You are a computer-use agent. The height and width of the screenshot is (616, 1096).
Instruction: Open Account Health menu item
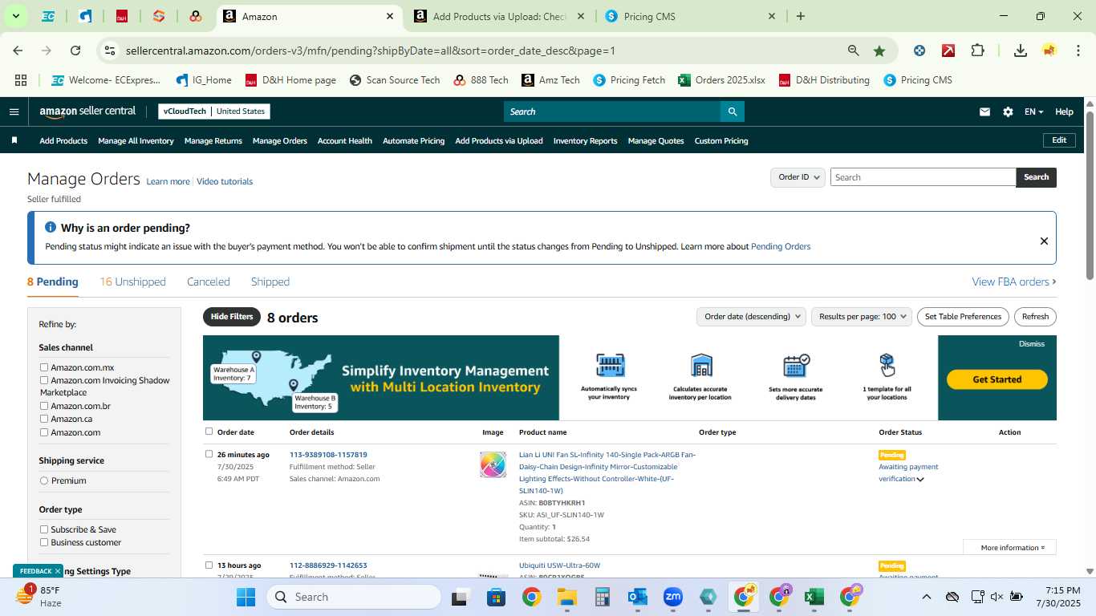tap(345, 140)
